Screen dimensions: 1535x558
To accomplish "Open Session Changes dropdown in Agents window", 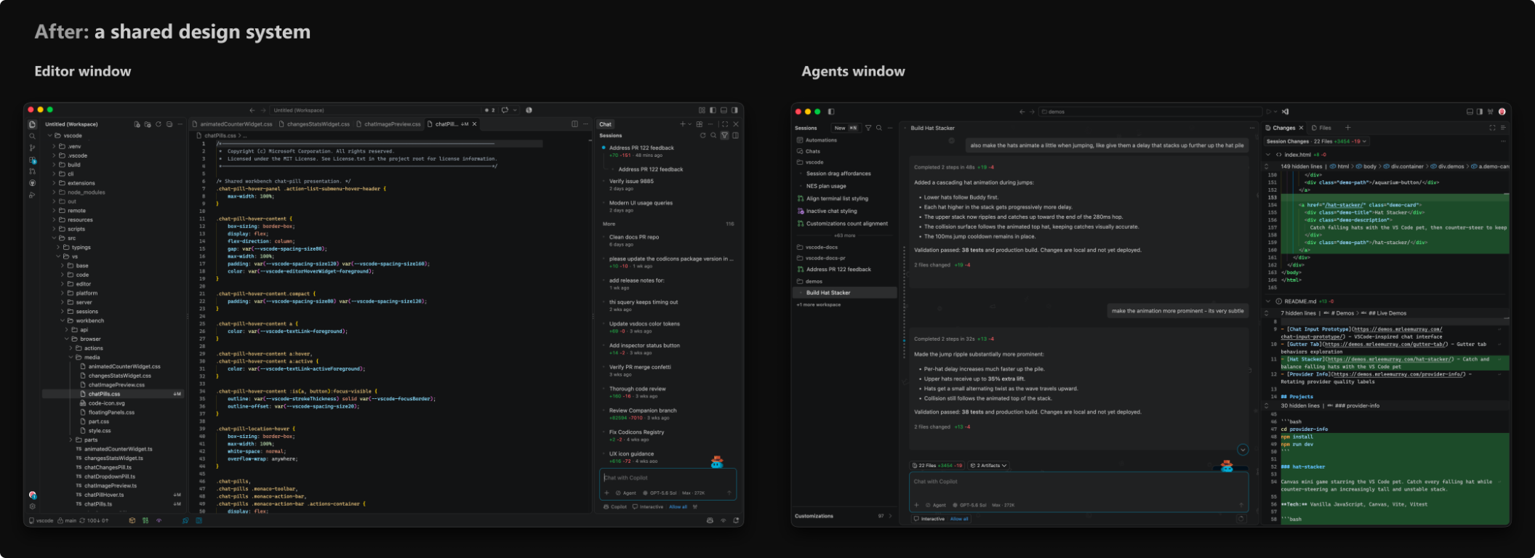I will (1316, 142).
